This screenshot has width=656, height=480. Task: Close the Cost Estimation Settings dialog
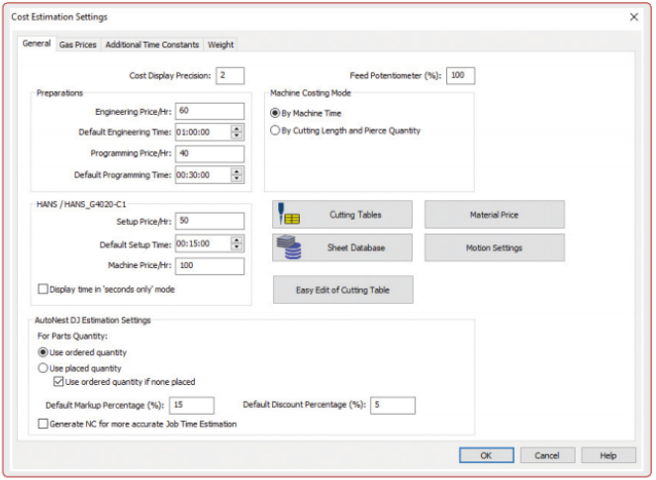click(633, 17)
